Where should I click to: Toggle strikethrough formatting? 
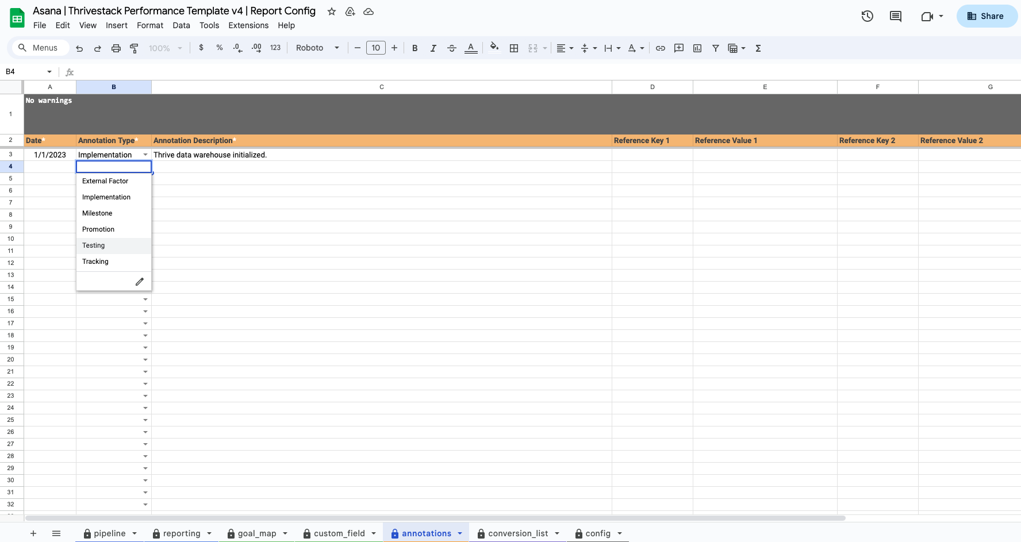coord(452,48)
